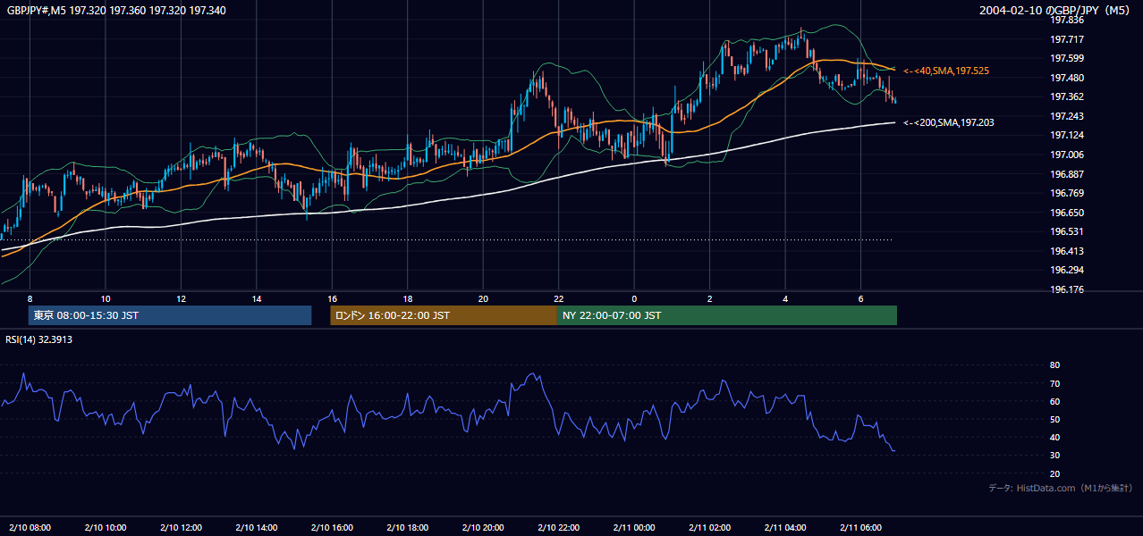Click the RSI scale value 70
This screenshot has height=536, width=1143.
pyautogui.click(x=1054, y=383)
